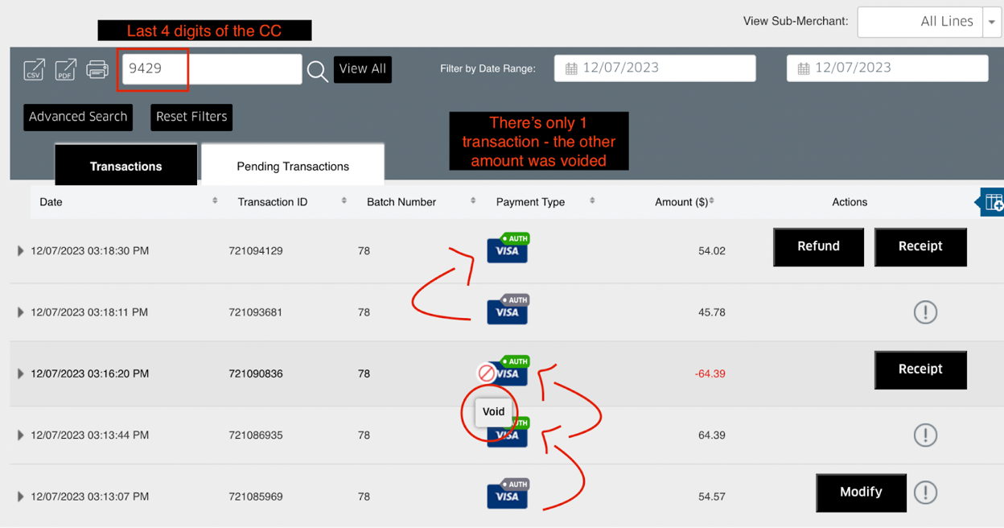Click the magnifying glass search icon
Screen dimensions: 1004x528
pos(318,71)
